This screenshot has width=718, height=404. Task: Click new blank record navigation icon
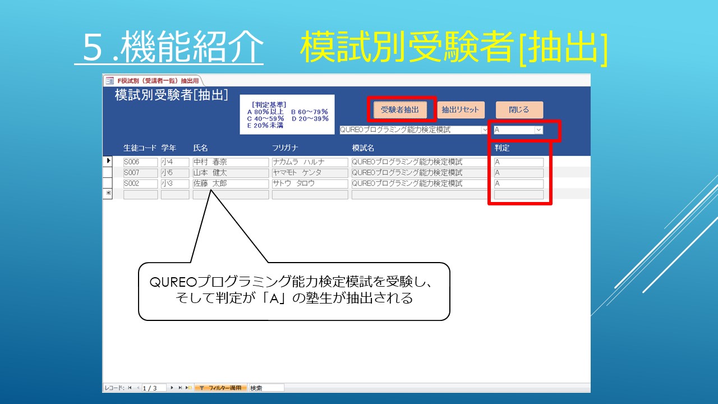click(x=188, y=388)
